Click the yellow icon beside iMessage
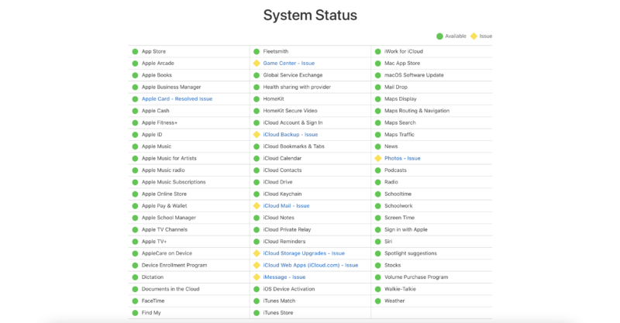 (257, 277)
